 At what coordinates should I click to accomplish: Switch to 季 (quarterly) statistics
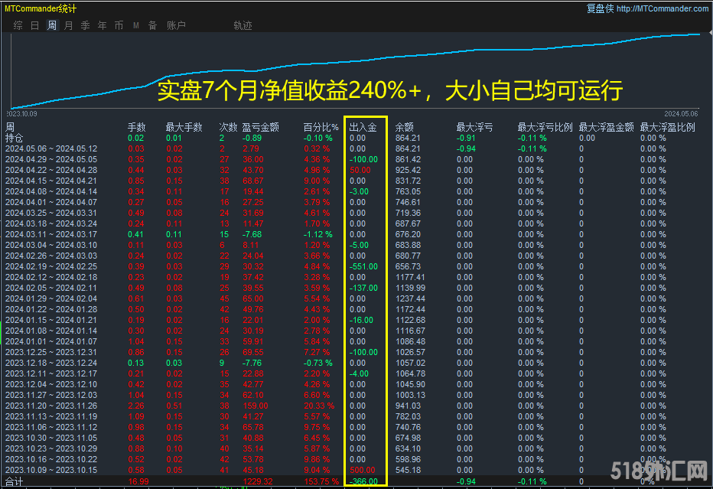(x=85, y=25)
